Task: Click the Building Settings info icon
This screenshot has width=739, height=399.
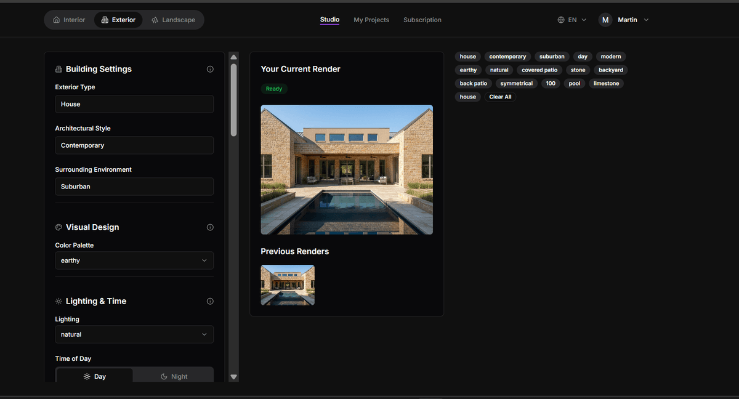Action: click(x=210, y=69)
